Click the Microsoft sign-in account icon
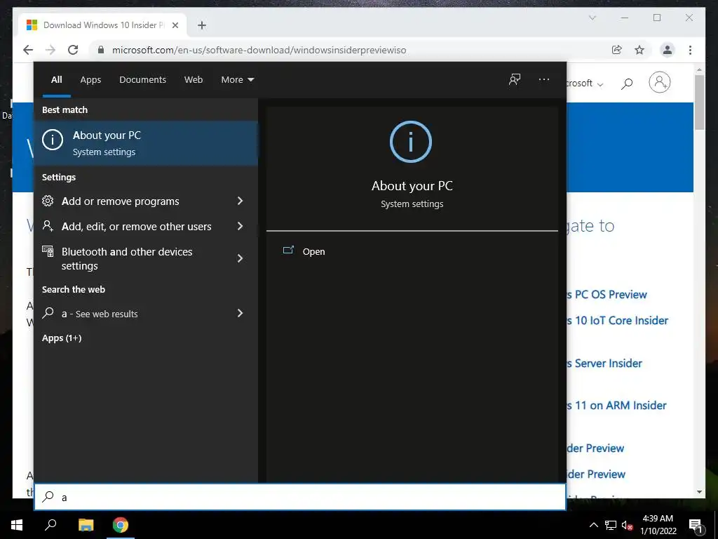Screen dimensions: 718x539 pos(659,83)
